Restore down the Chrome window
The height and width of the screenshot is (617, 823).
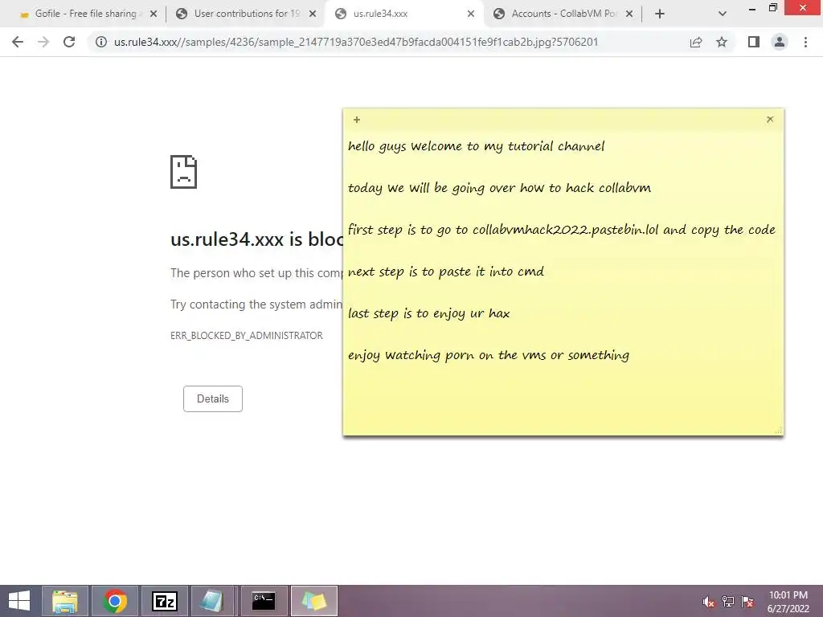(773, 8)
